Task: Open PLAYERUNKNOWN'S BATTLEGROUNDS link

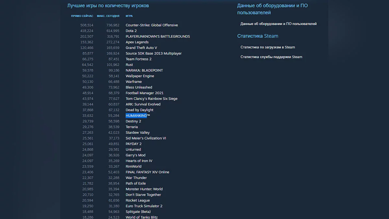Action: pos(158,36)
